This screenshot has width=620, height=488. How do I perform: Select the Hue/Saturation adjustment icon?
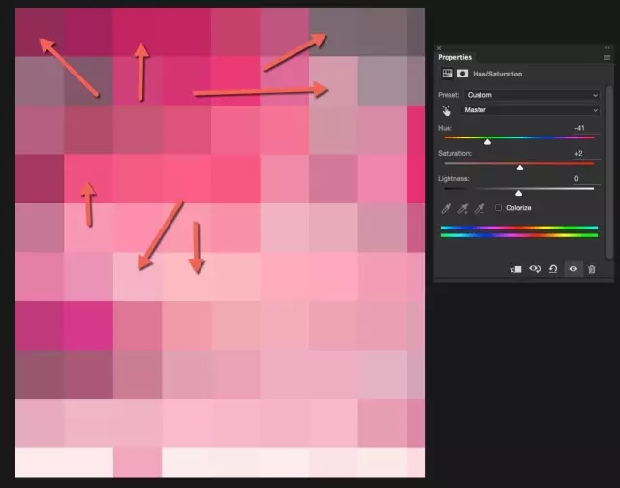point(448,74)
